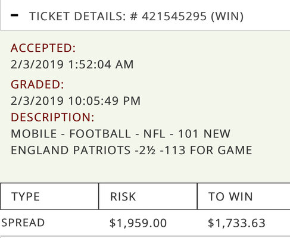Click the ACCEPTED label

coord(43,48)
